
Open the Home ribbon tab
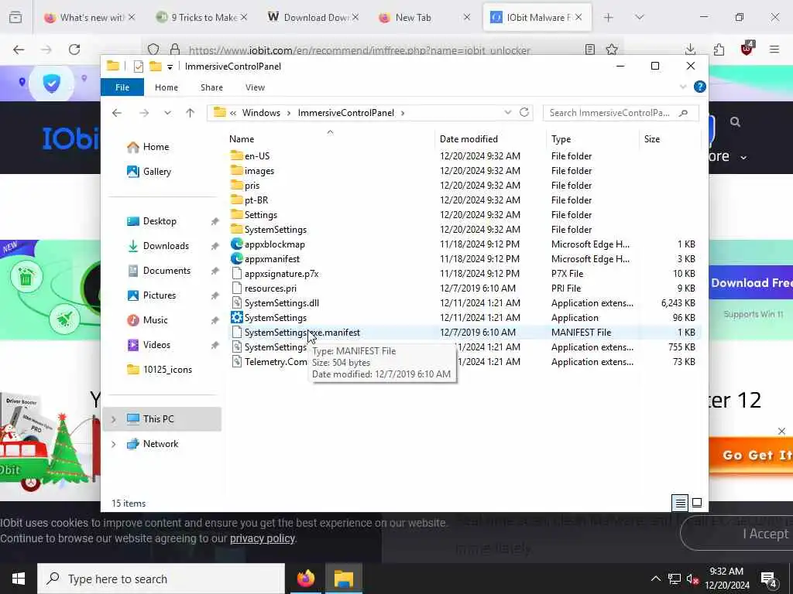pos(166,87)
